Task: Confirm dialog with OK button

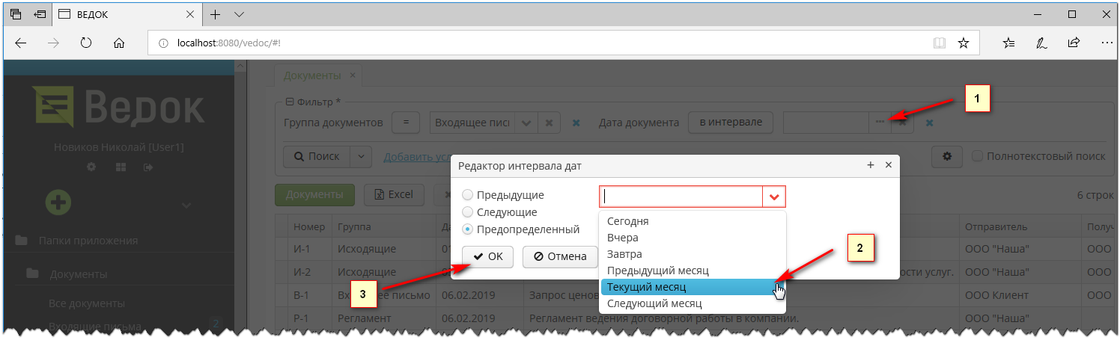Action: pos(487,256)
